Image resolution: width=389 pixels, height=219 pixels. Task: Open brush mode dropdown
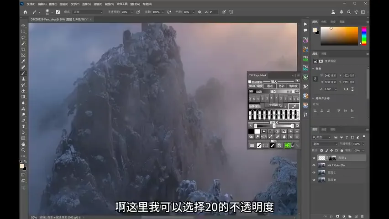pos(88,12)
